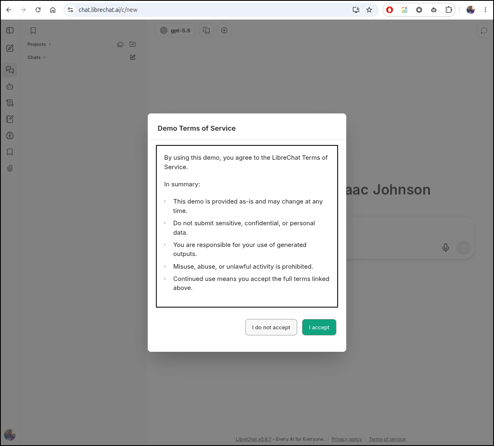Screen dimensions: 494x446
Task: Toggle the LibreChat sidebar panel
Action: pos(10,30)
